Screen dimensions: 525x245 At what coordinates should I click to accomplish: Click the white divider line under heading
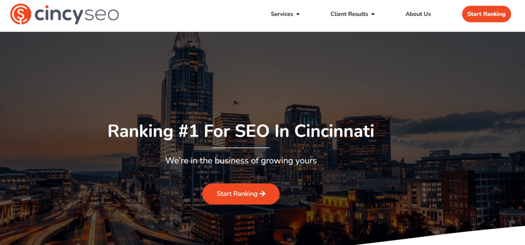(241, 147)
